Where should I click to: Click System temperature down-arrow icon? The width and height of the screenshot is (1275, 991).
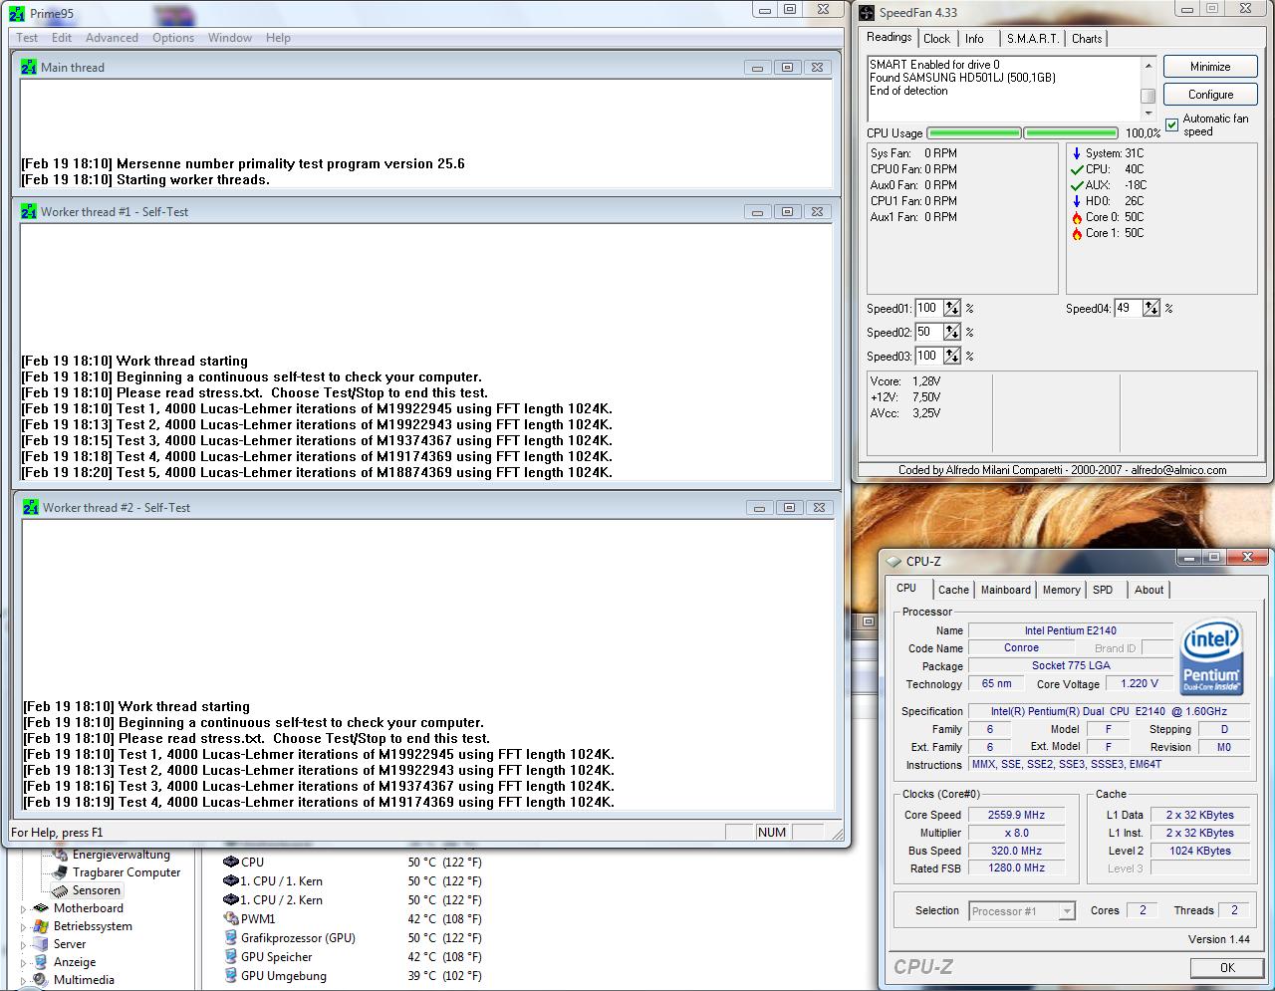coord(1077,153)
